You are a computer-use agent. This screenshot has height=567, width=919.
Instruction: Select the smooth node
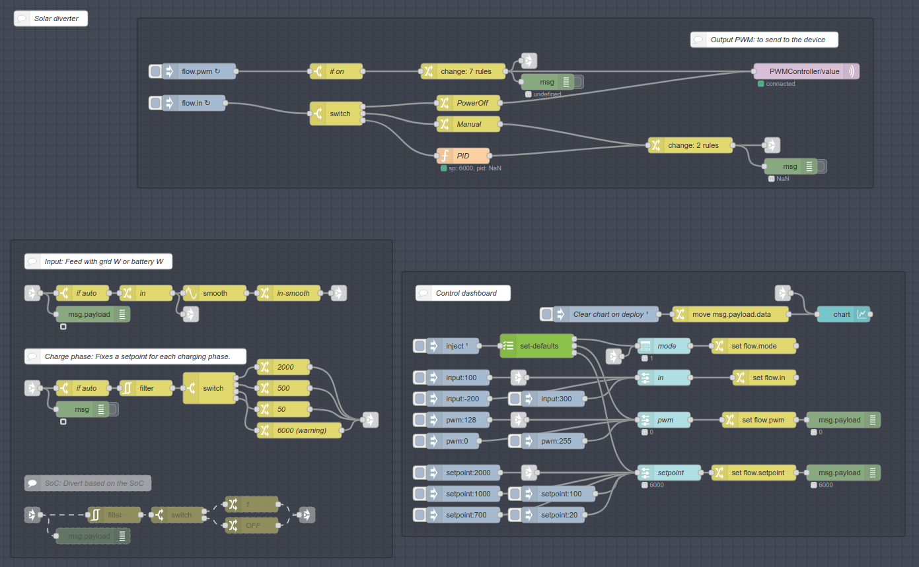(x=215, y=293)
